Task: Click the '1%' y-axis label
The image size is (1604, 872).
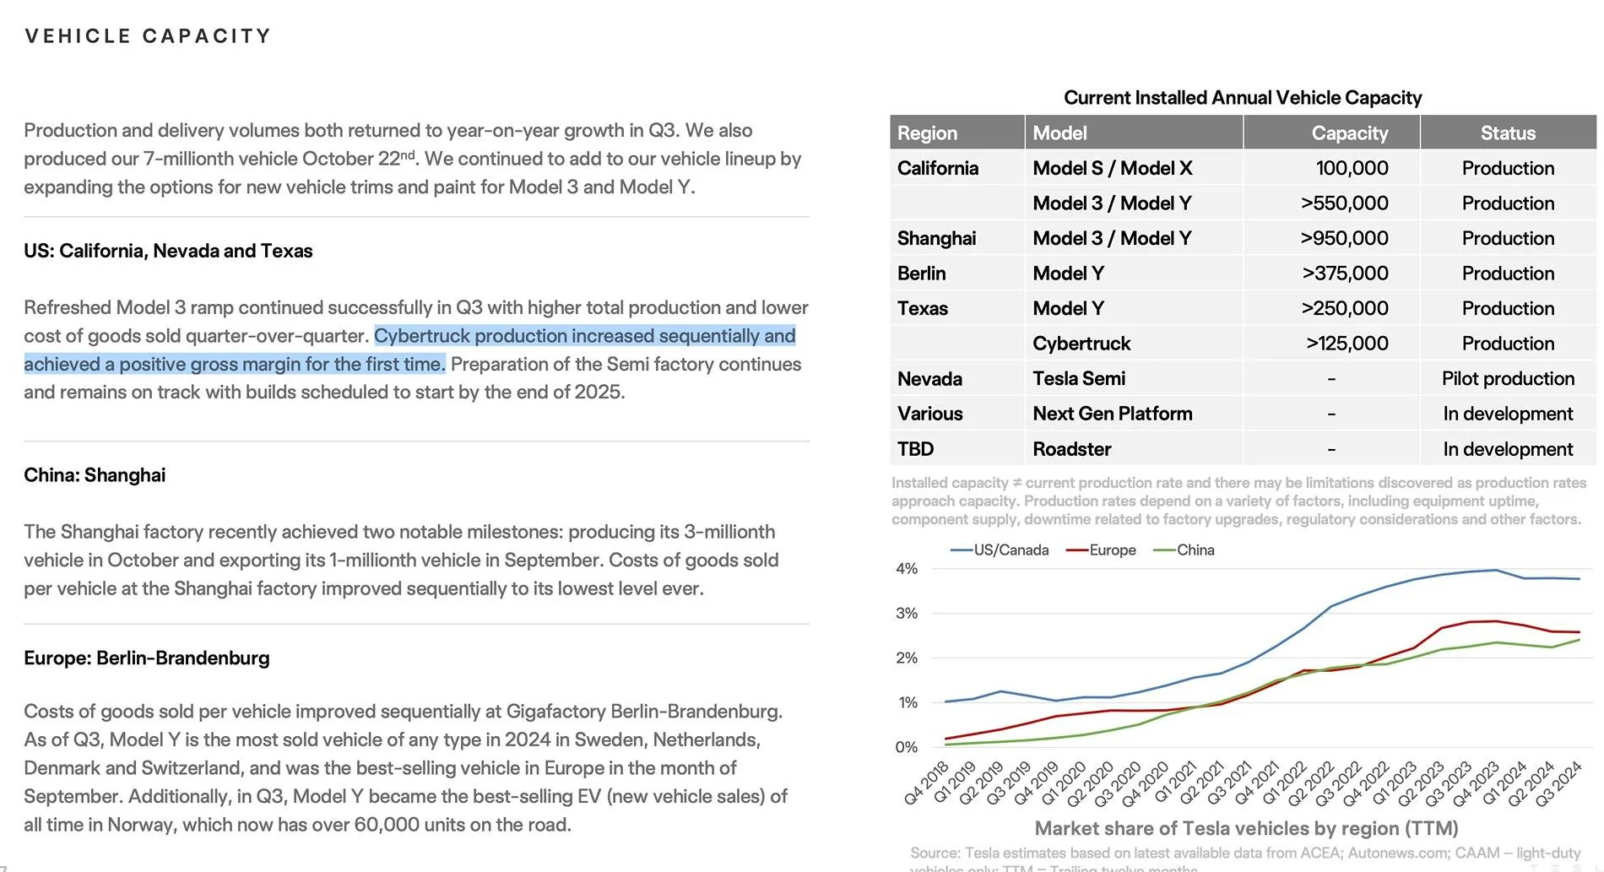Action: pos(907,703)
